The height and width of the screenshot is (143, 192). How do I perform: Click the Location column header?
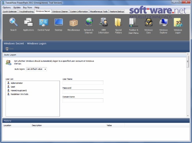pos(16,125)
